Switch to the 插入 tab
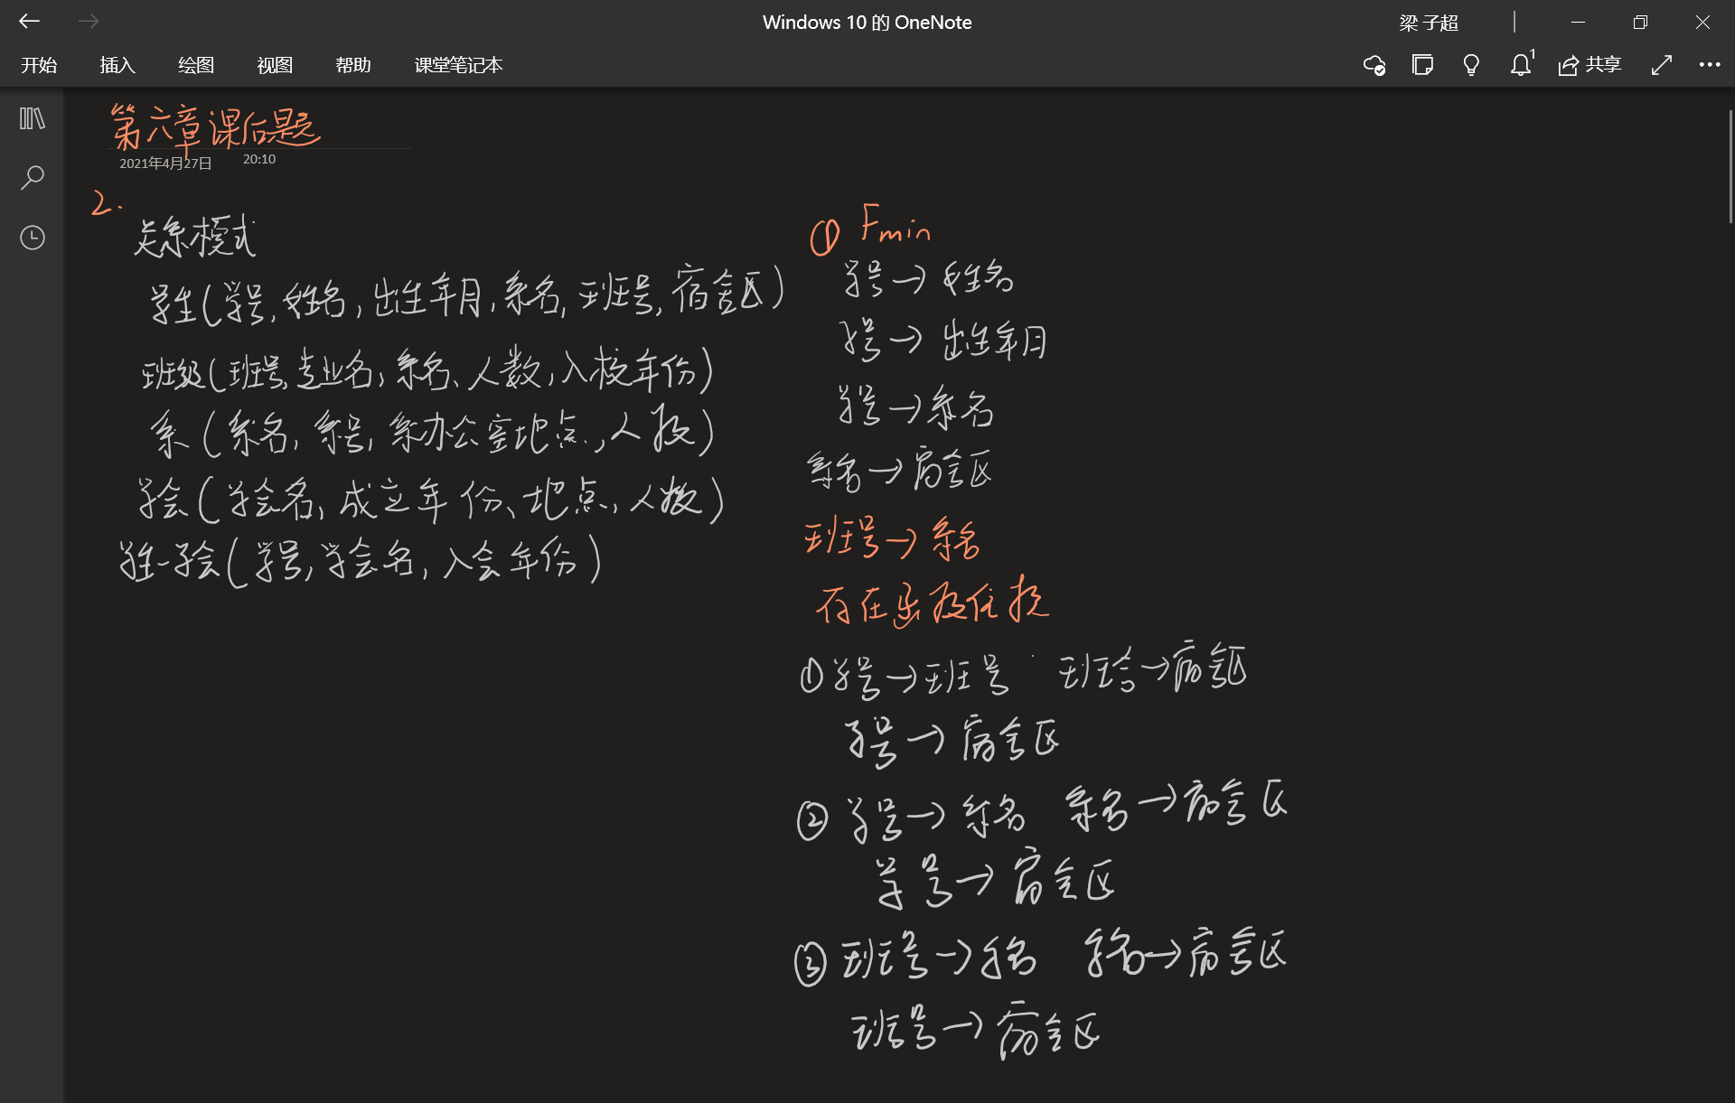This screenshot has height=1103, width=1735. point(117,65)
